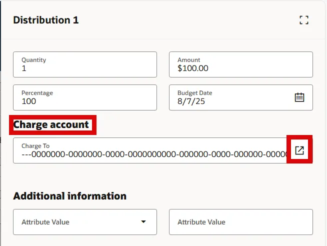The height and width of the screenshot is (246, 327).
Task: Open the left Attribute Value combo box
Action: point(75,222)
